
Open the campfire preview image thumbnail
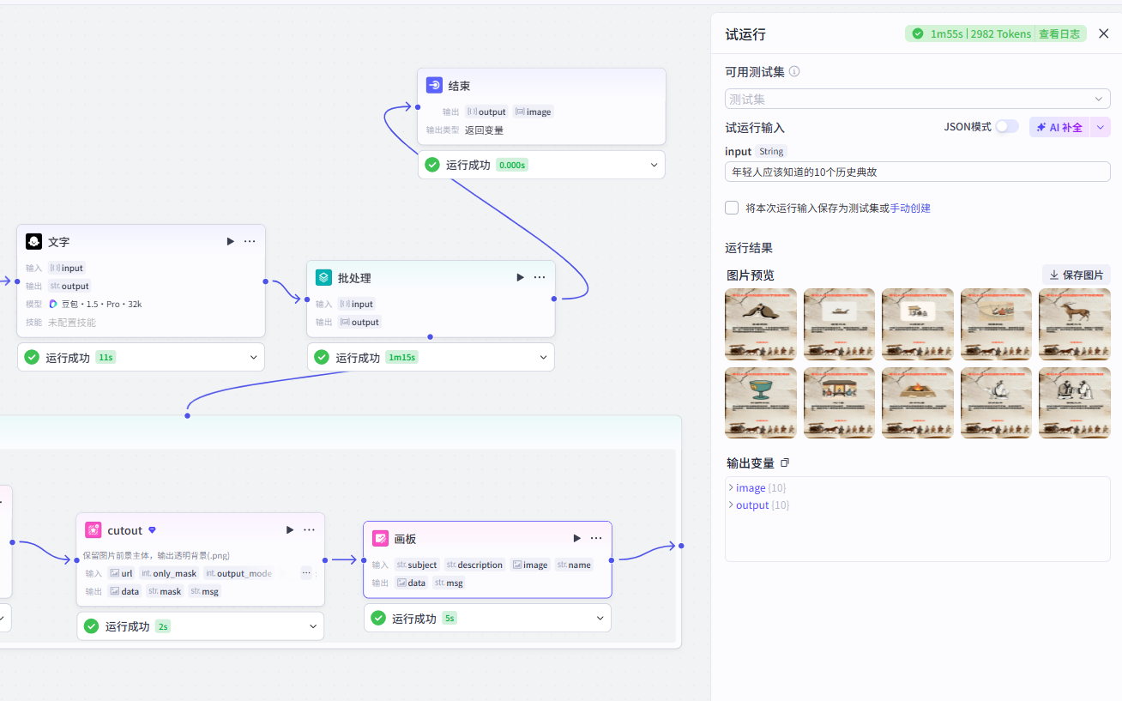click(918, 402)
